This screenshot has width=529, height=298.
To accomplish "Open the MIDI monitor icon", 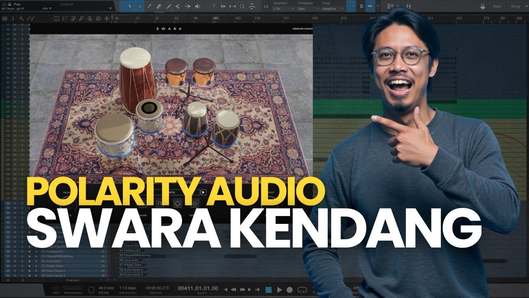I will (55, 289).
